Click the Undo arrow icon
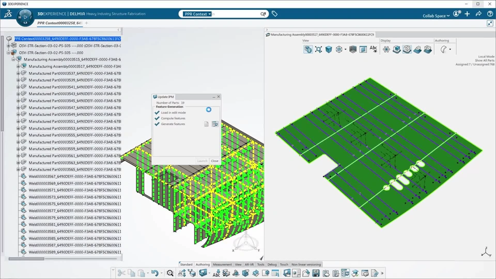Screen dimensions: 496x279 [154, 273]
